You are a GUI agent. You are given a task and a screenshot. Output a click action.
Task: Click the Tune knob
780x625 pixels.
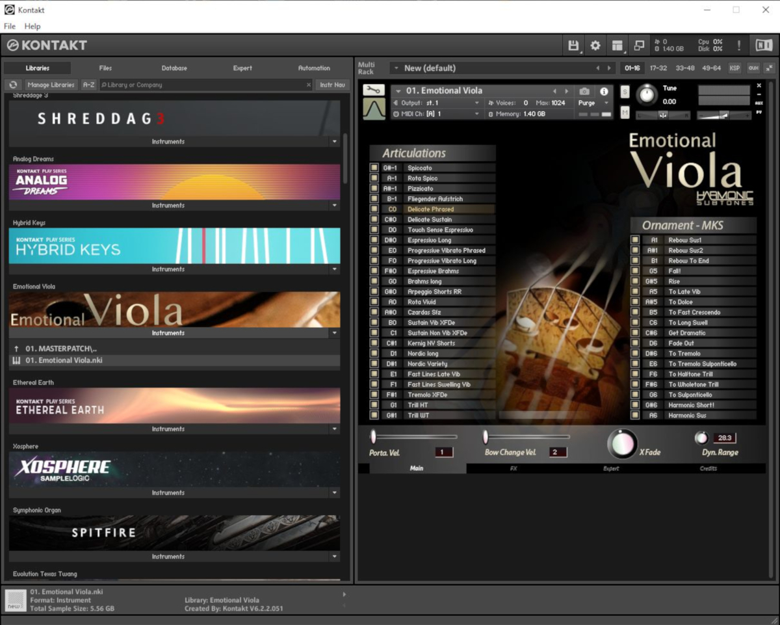coord(647,95)
